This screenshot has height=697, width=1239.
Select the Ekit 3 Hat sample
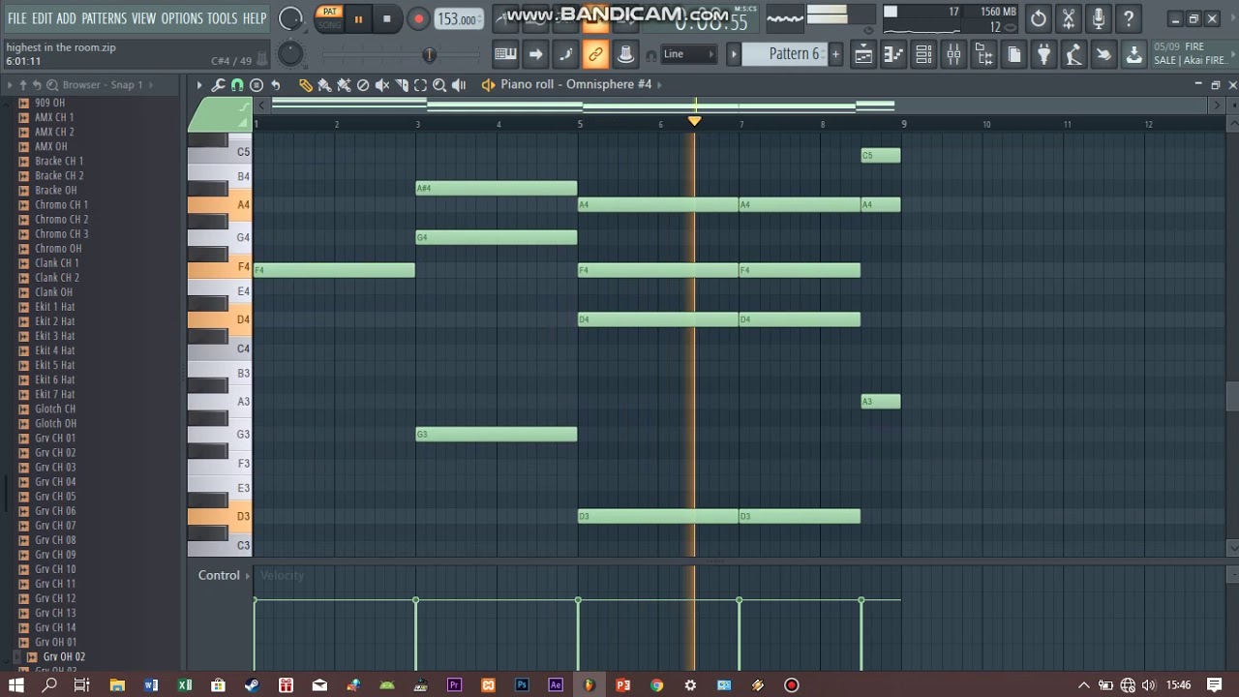coord(54,336)
